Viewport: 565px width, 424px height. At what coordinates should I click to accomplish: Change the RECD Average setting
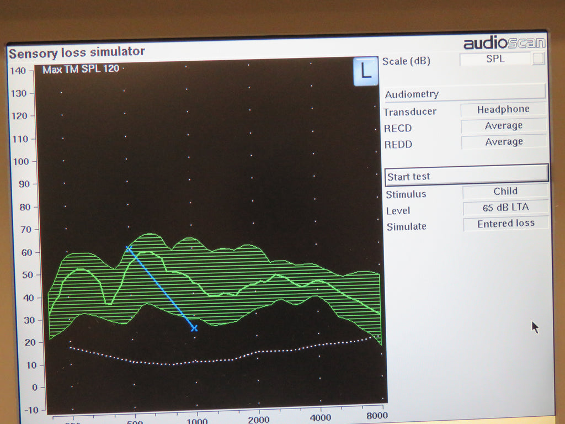point(503,125)
